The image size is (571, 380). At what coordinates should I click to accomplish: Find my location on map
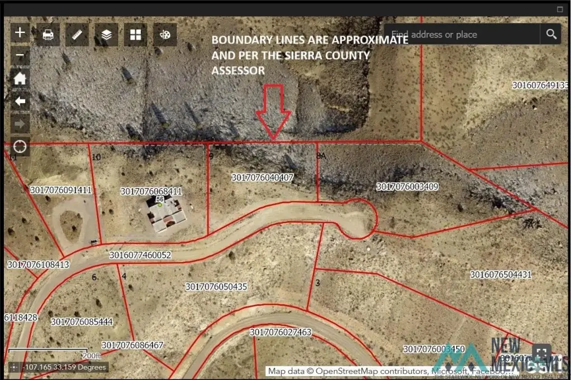20,147
